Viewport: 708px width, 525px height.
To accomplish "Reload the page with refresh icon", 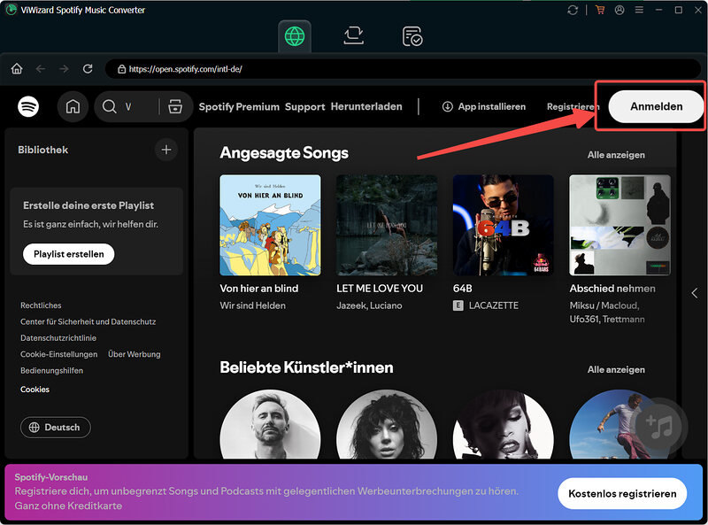I will click(x=88, y=69).
